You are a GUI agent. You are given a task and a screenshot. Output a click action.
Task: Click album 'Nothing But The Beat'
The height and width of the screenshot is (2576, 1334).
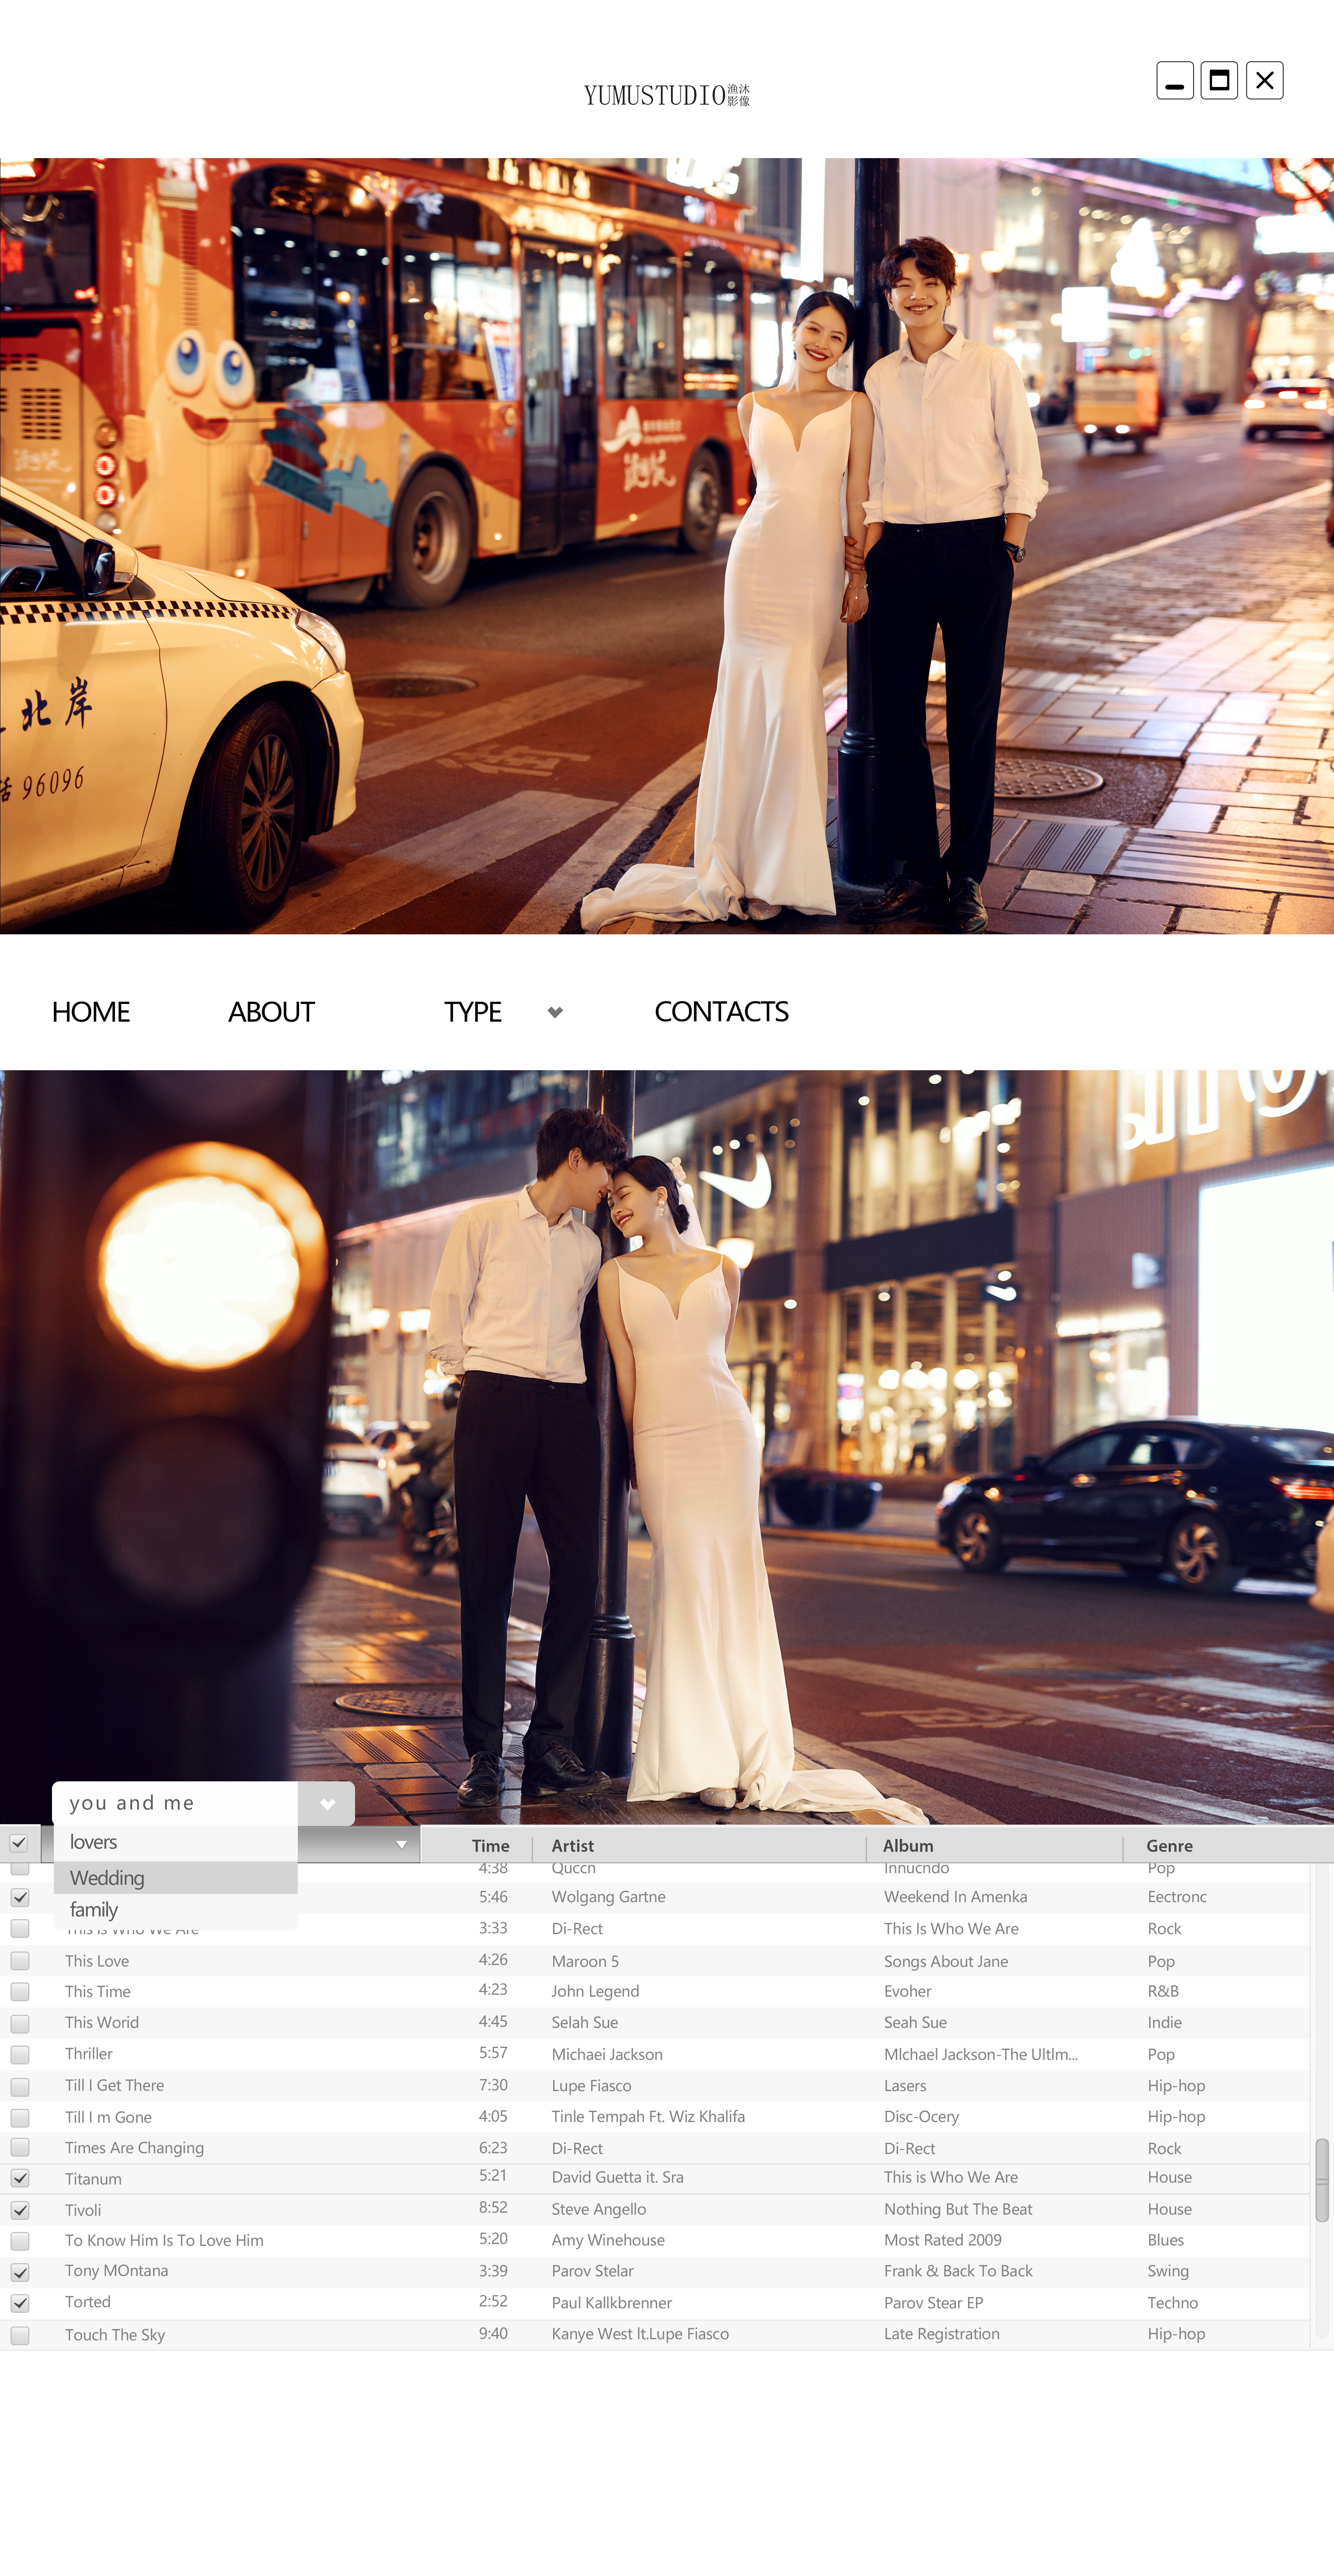point(958,2209)
